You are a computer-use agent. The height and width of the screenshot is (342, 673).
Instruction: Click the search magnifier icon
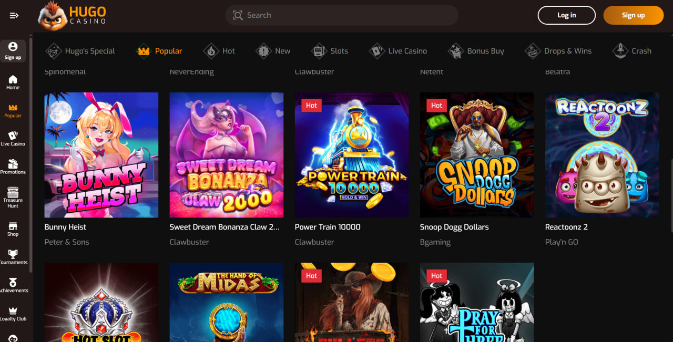[x=238, y=15]
